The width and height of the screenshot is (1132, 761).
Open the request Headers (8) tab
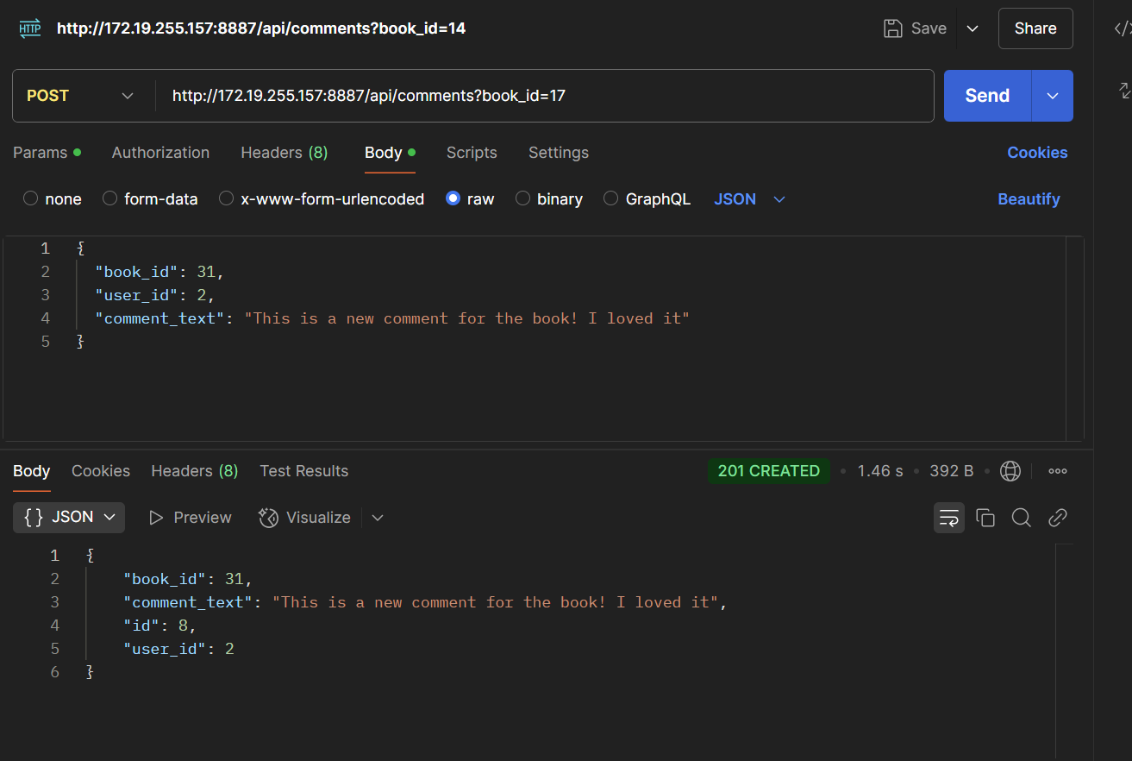(284, 153)
